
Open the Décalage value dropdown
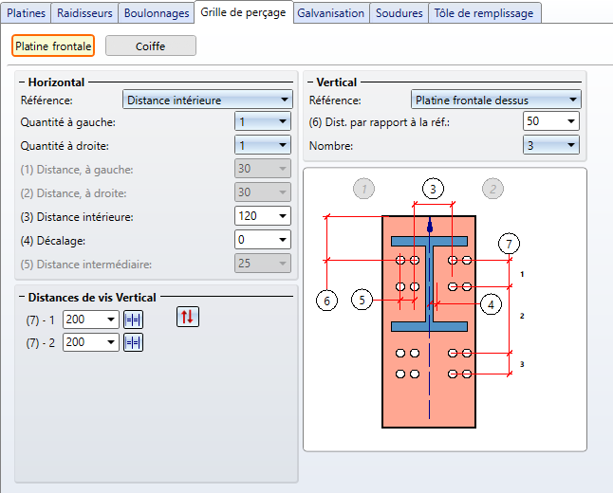tap(282, 240)
